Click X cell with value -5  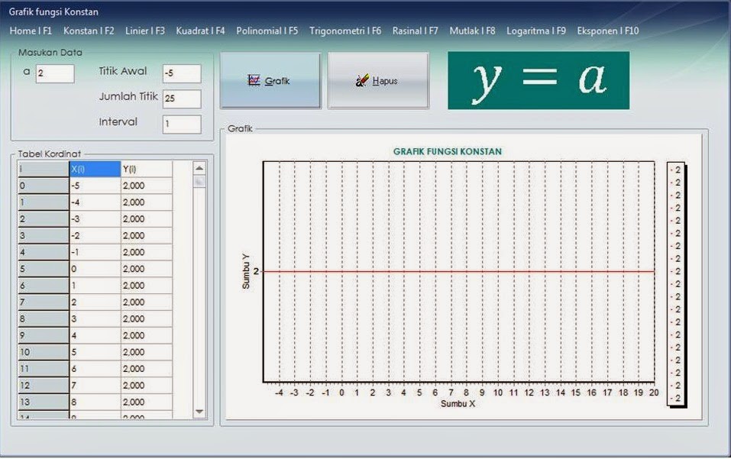pos(95,186)
